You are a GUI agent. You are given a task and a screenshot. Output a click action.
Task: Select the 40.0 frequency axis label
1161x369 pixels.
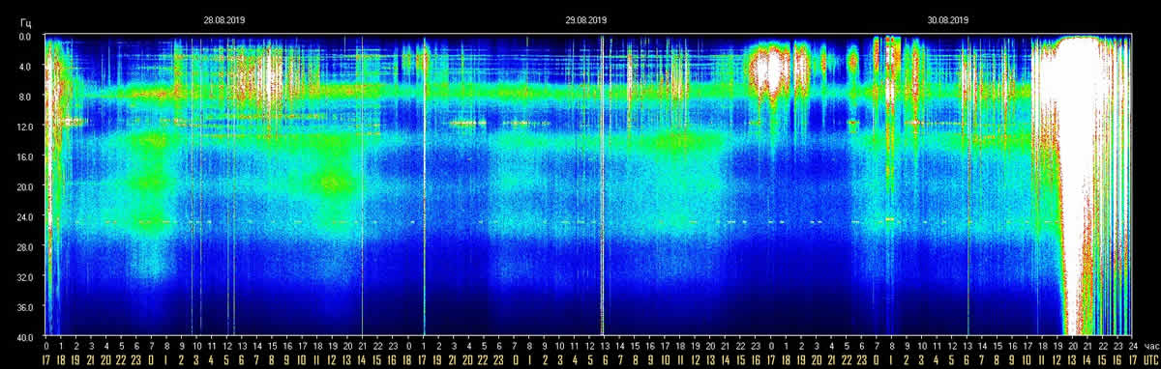click(x=23, y=337)
